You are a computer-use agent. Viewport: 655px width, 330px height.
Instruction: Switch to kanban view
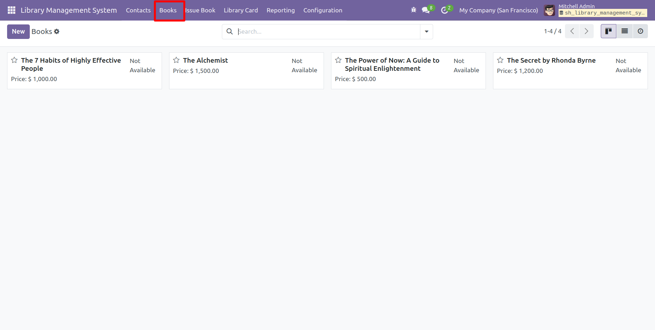pyautogui.click(x=608, y=31)
